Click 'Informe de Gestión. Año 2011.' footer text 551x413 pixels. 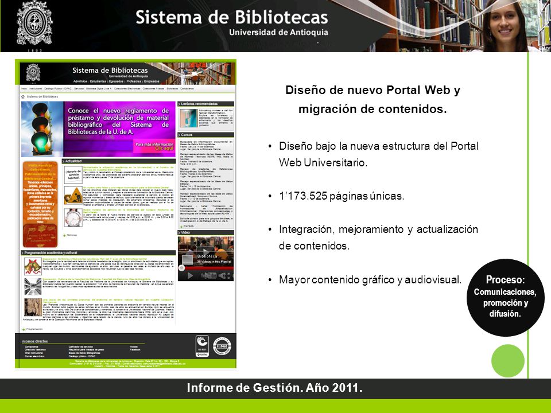[274, 388]
